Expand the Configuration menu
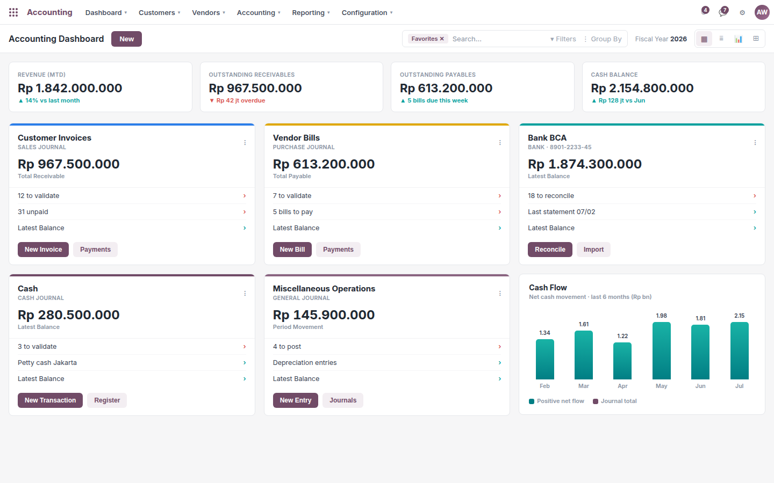774x483 pixels. pyautogui.click(x=367, y=12)
